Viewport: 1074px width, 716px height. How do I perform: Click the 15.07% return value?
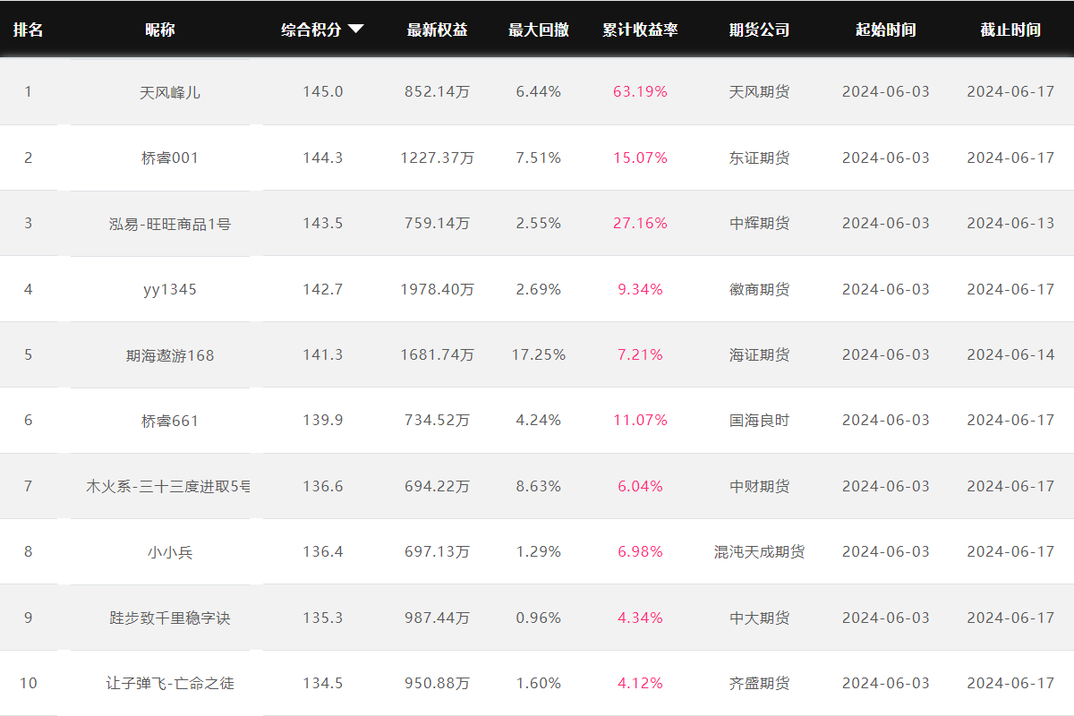(640, 158)
